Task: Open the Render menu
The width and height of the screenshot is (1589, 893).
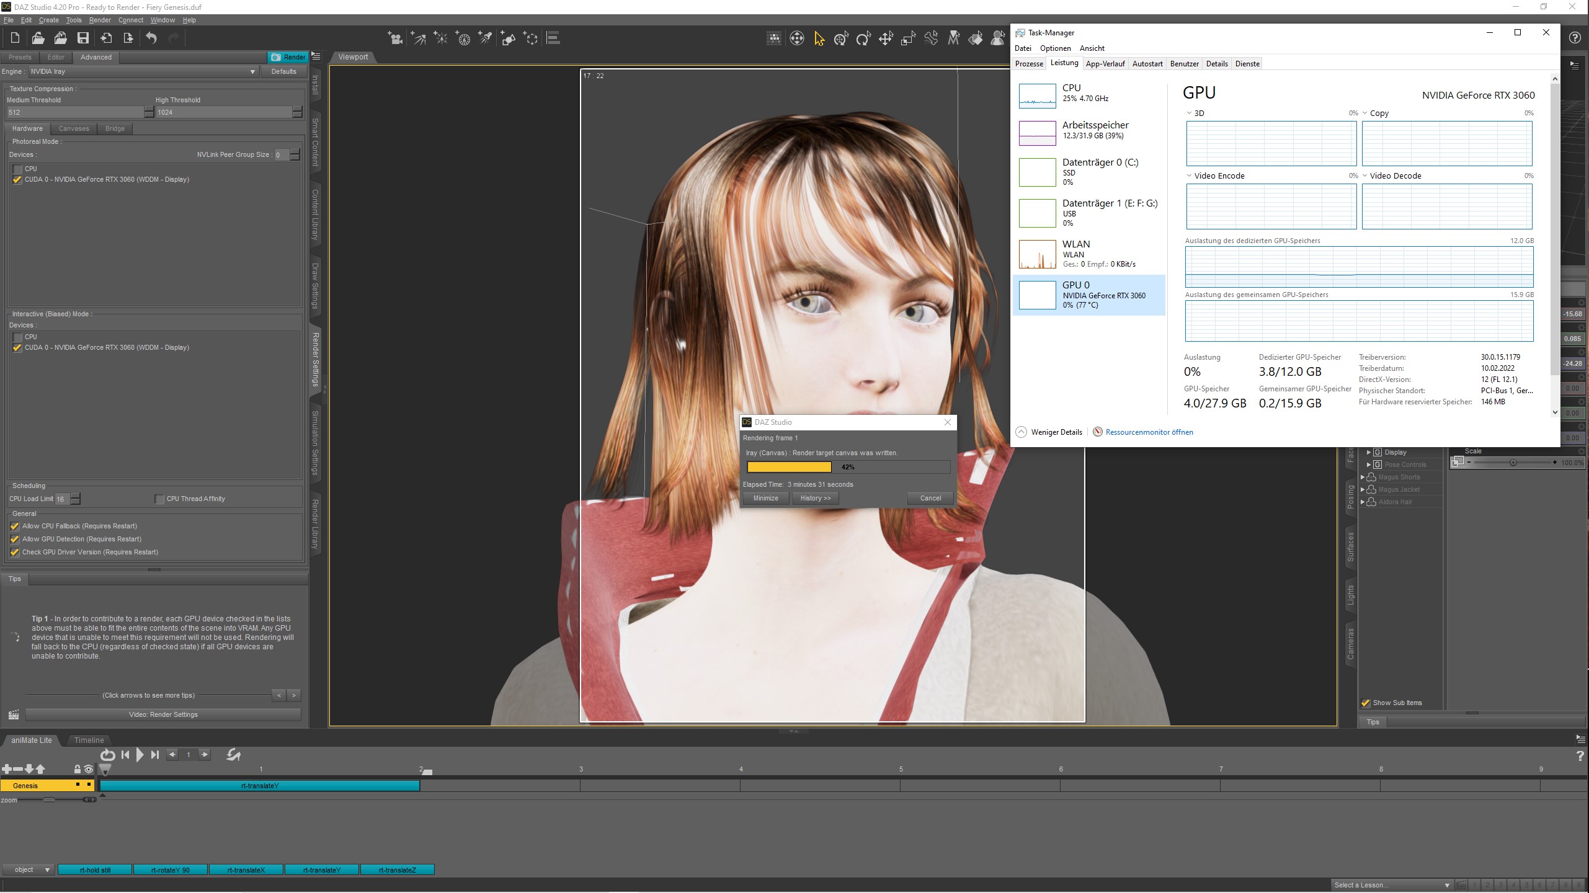Action: 99,20
